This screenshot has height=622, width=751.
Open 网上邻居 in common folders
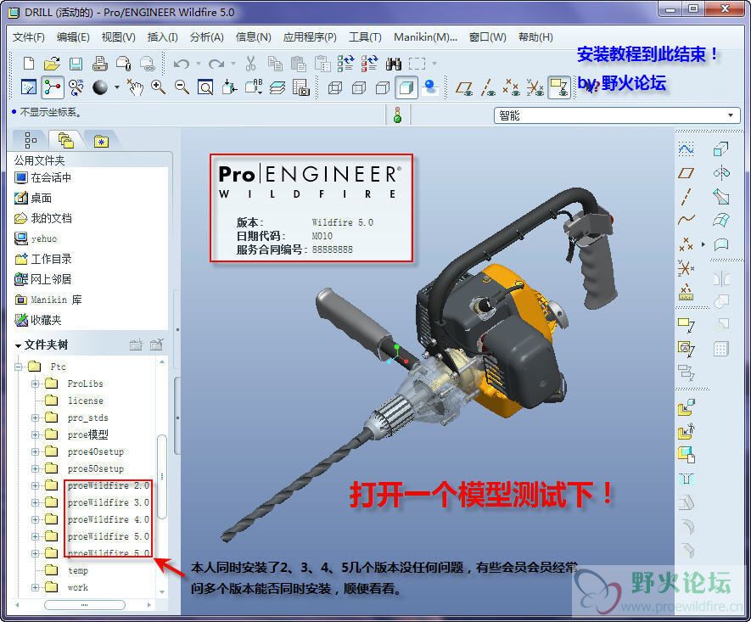click(43, 279)
